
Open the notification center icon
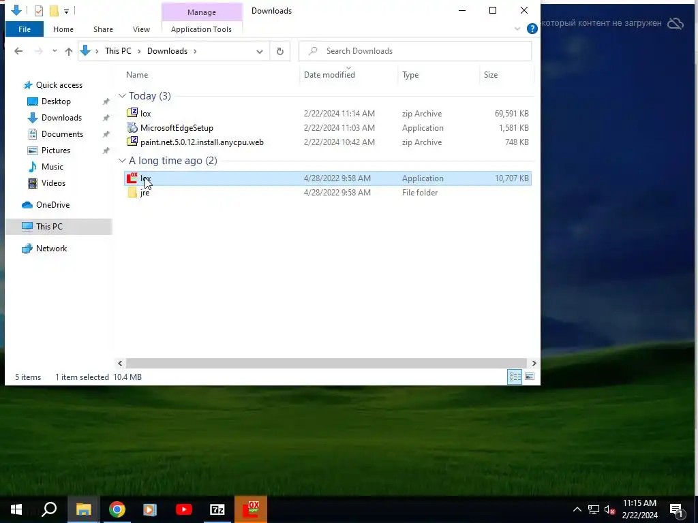coord(676,510)
